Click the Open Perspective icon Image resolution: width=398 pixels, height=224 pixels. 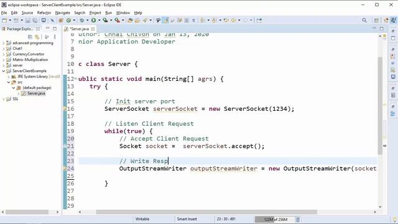[376, 21]
